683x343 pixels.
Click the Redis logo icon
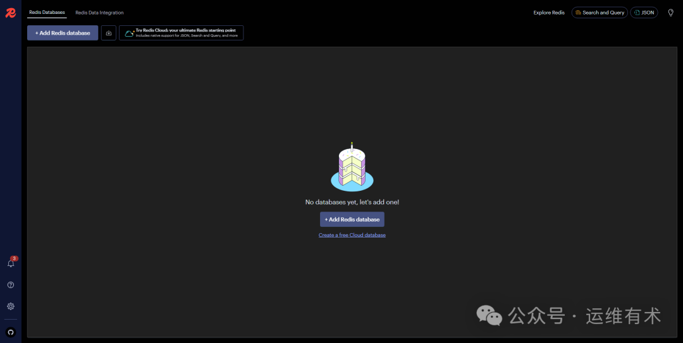[x=11, y=13]
